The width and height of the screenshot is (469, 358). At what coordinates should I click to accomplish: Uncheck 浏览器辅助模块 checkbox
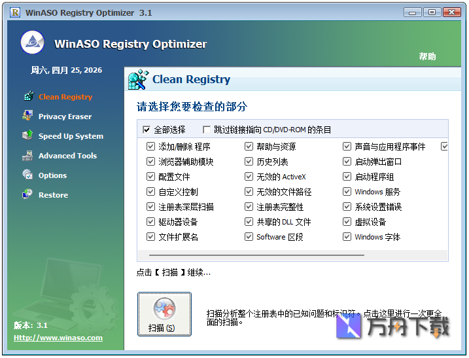[150, 162]
